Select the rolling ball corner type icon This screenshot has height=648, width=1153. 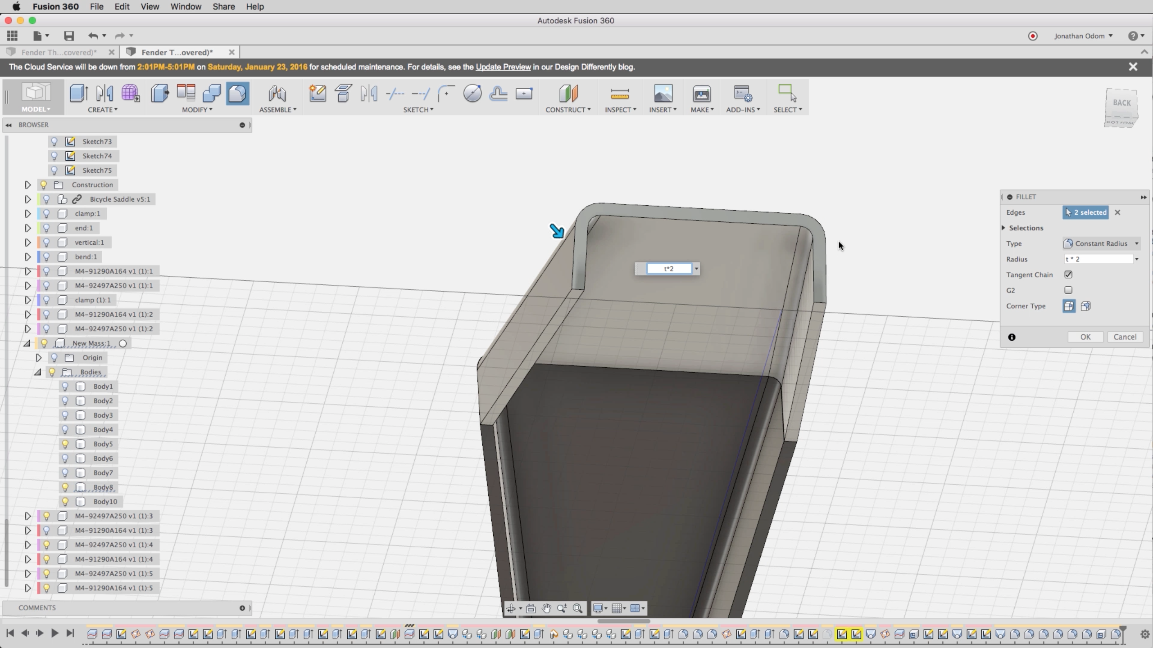1068,306
